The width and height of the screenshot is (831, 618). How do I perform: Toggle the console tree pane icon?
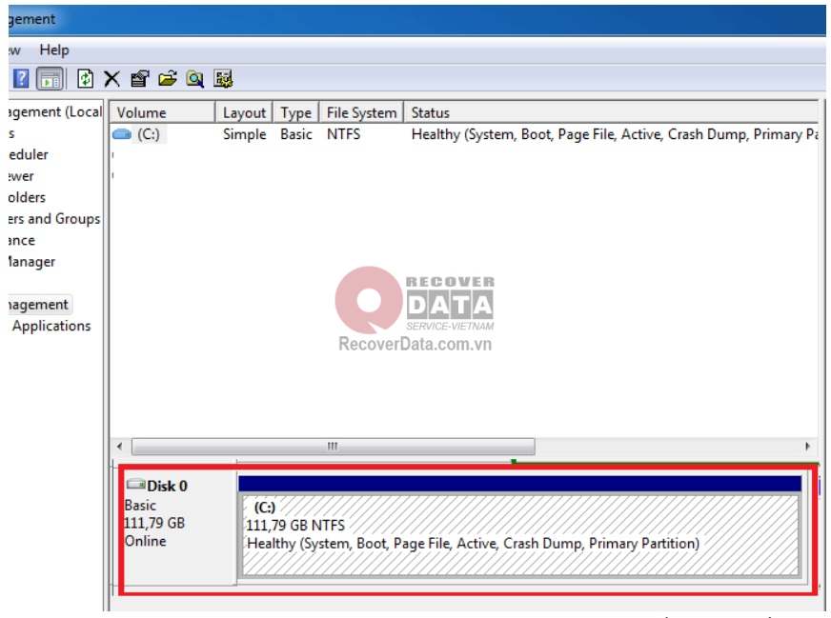(x=50, y=79)
